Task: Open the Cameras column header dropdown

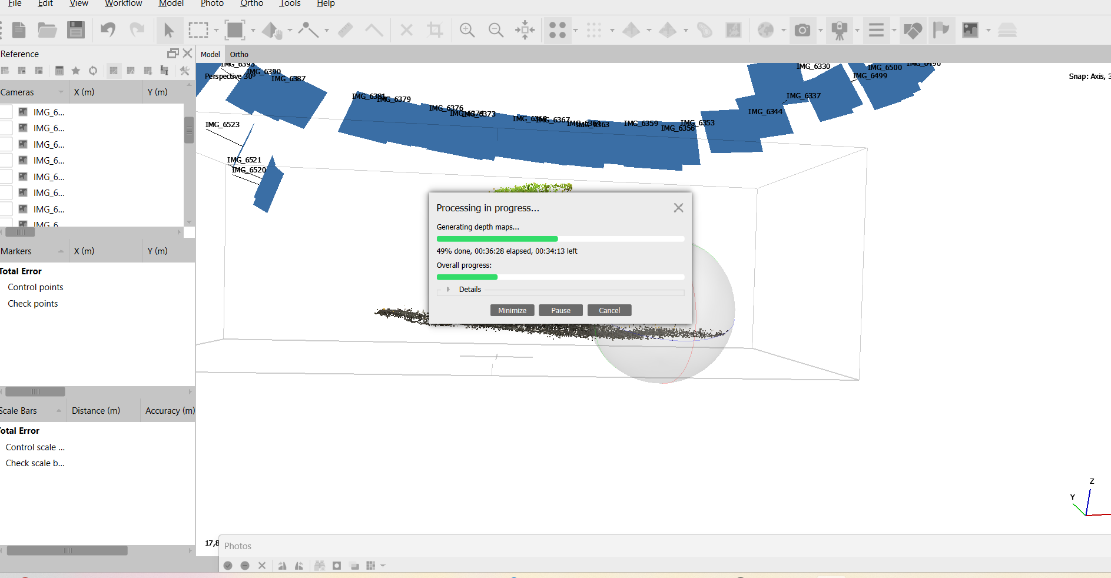Action: 61,92
